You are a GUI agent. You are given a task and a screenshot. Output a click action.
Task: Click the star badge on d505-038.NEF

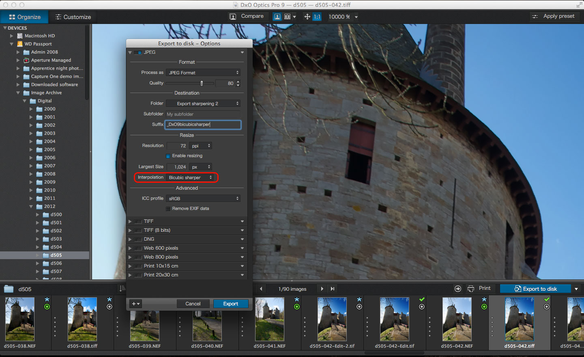tap(47, 299)
